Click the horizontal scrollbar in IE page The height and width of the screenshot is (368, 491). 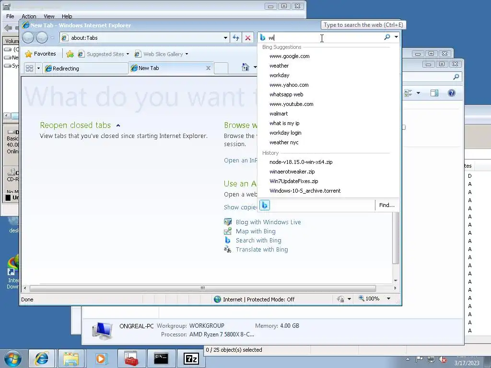(x=203, y=288)
